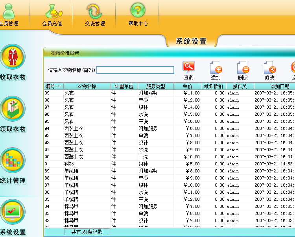Select row 82 棉马甲 织补
This screenshot has width=295, height=237.
pos(169,220)
